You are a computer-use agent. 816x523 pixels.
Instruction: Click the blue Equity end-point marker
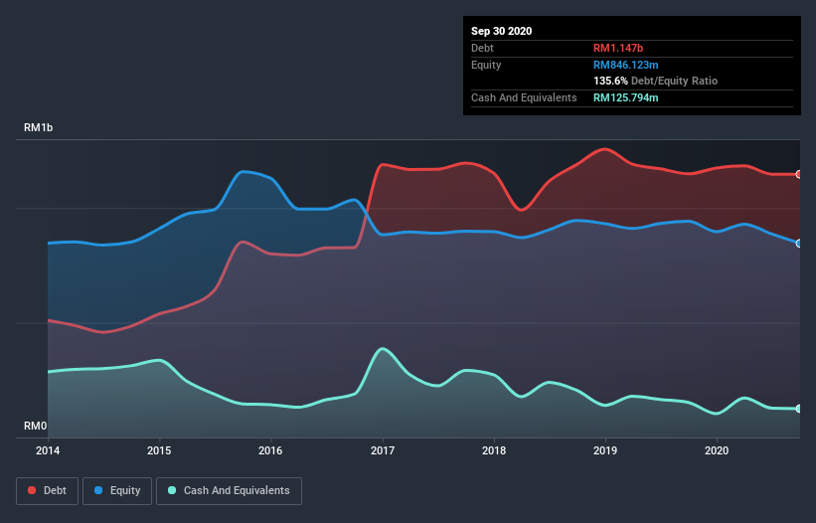coord(799,243)
